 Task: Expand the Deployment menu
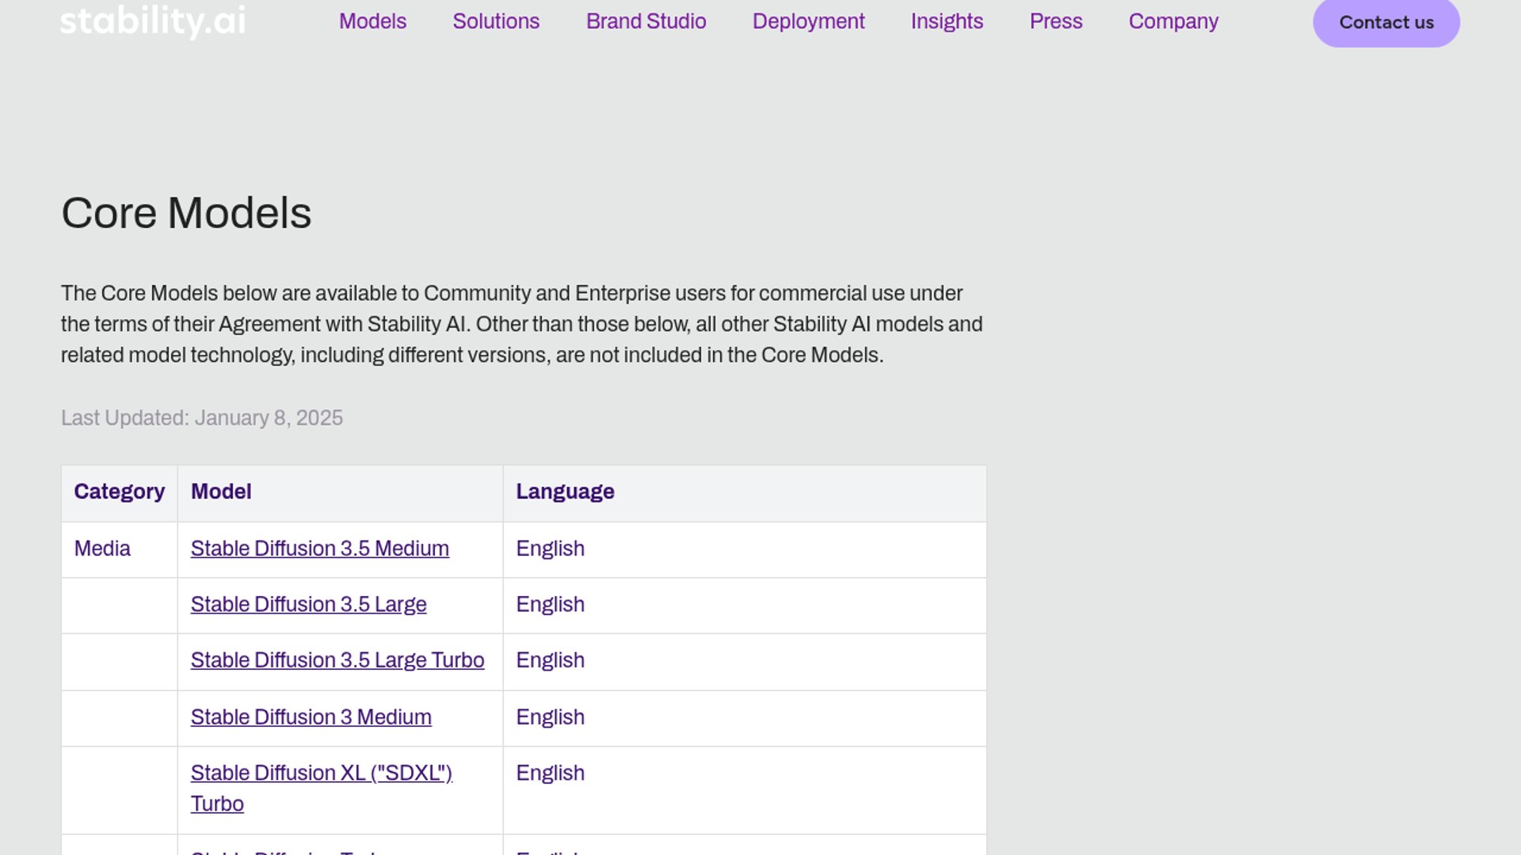coord(808,21)
